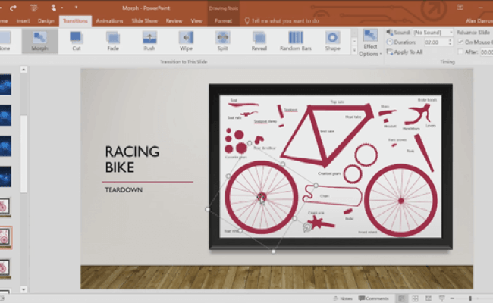
Task: Open Effect Options menu
Action: click(x=370, y=42)
